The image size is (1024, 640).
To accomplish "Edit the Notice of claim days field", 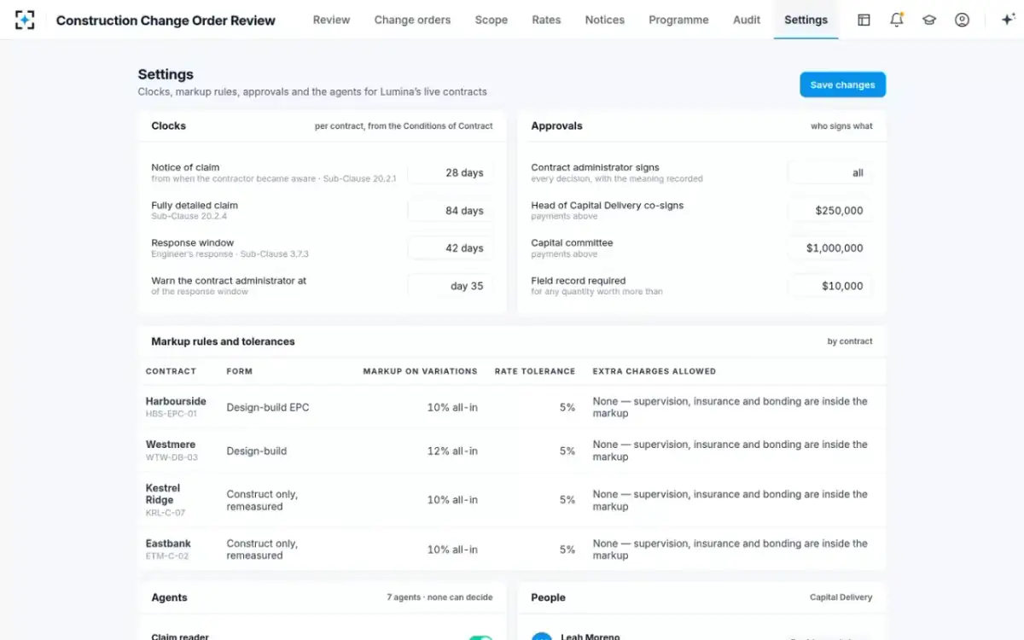I will coord(450,172).
